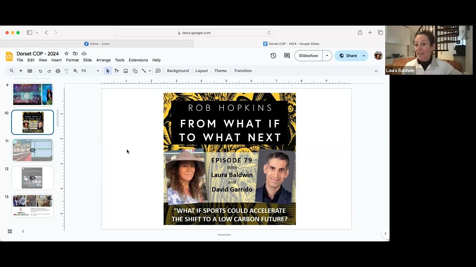Collapse the menus with the chevron
This screenshot has width=476, height=267.
(x=376, y=71)
